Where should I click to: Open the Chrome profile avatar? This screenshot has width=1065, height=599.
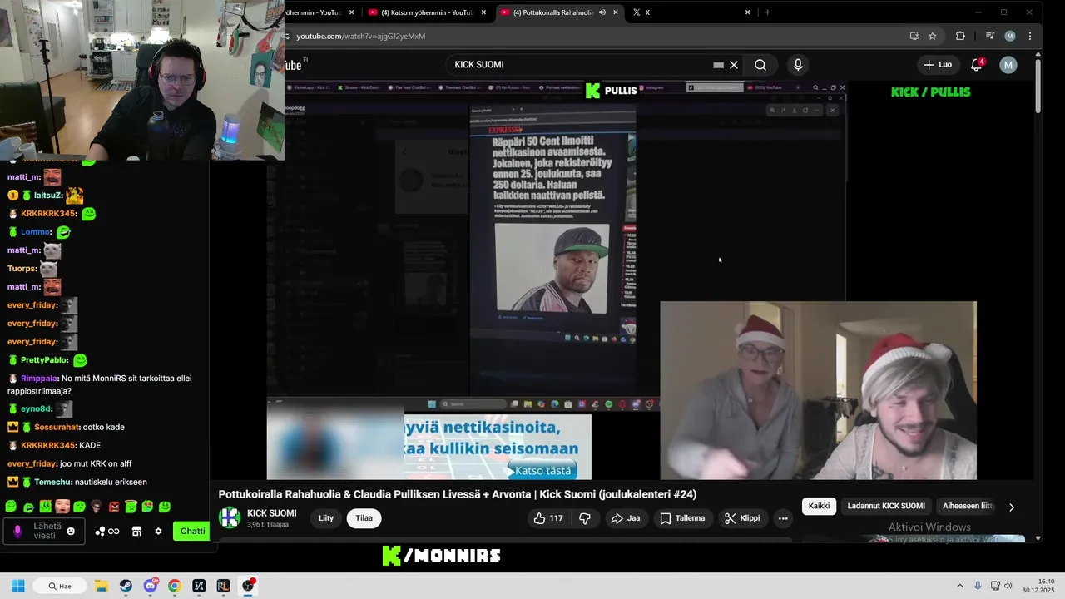click(x=1010, y=36)
